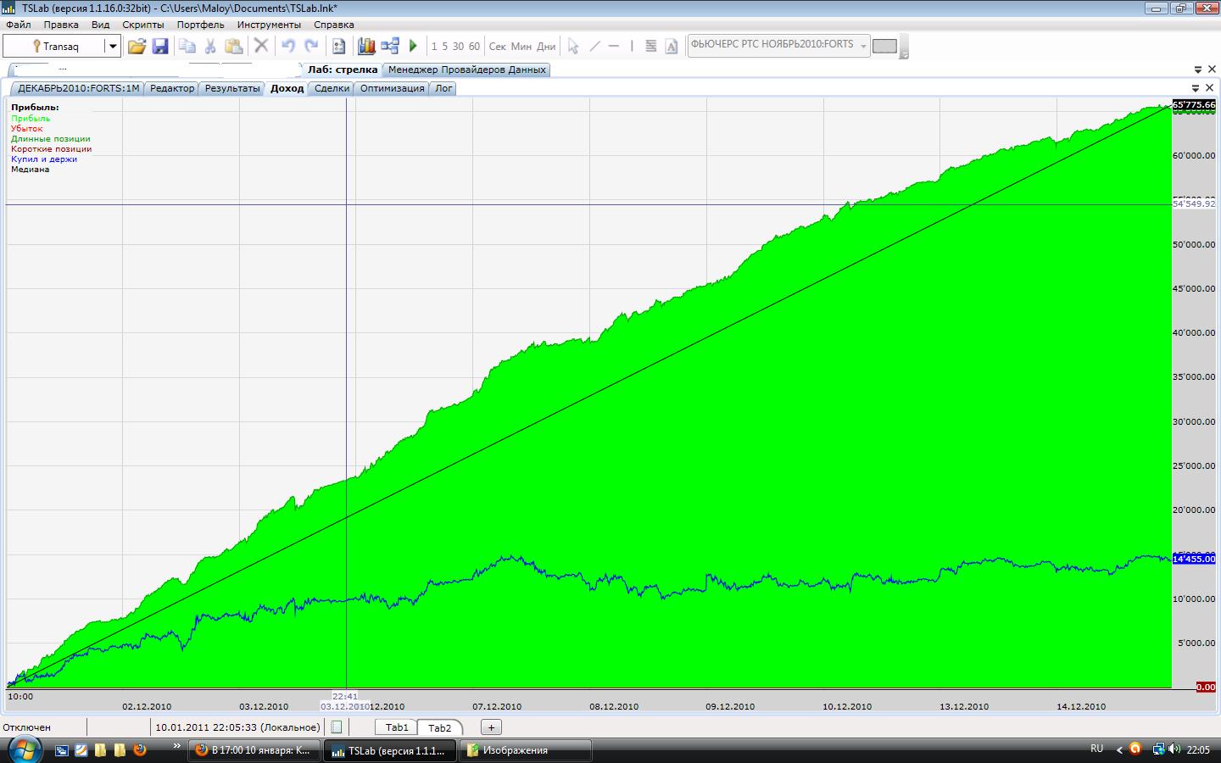The height and width of the screenshot is (763, 1221).
Task: Select the arrow cursor tool
Action: tap(573, 47)
